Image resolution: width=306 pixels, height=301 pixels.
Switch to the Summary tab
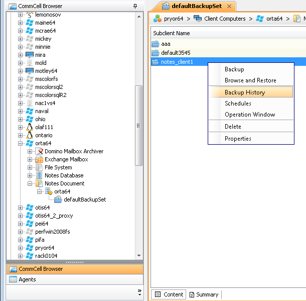pos(204,294)
